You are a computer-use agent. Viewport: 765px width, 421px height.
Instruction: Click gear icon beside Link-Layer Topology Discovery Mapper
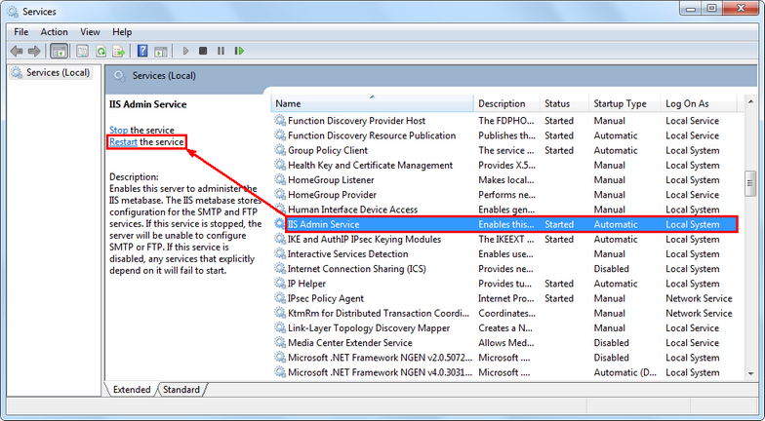point(280,327)
